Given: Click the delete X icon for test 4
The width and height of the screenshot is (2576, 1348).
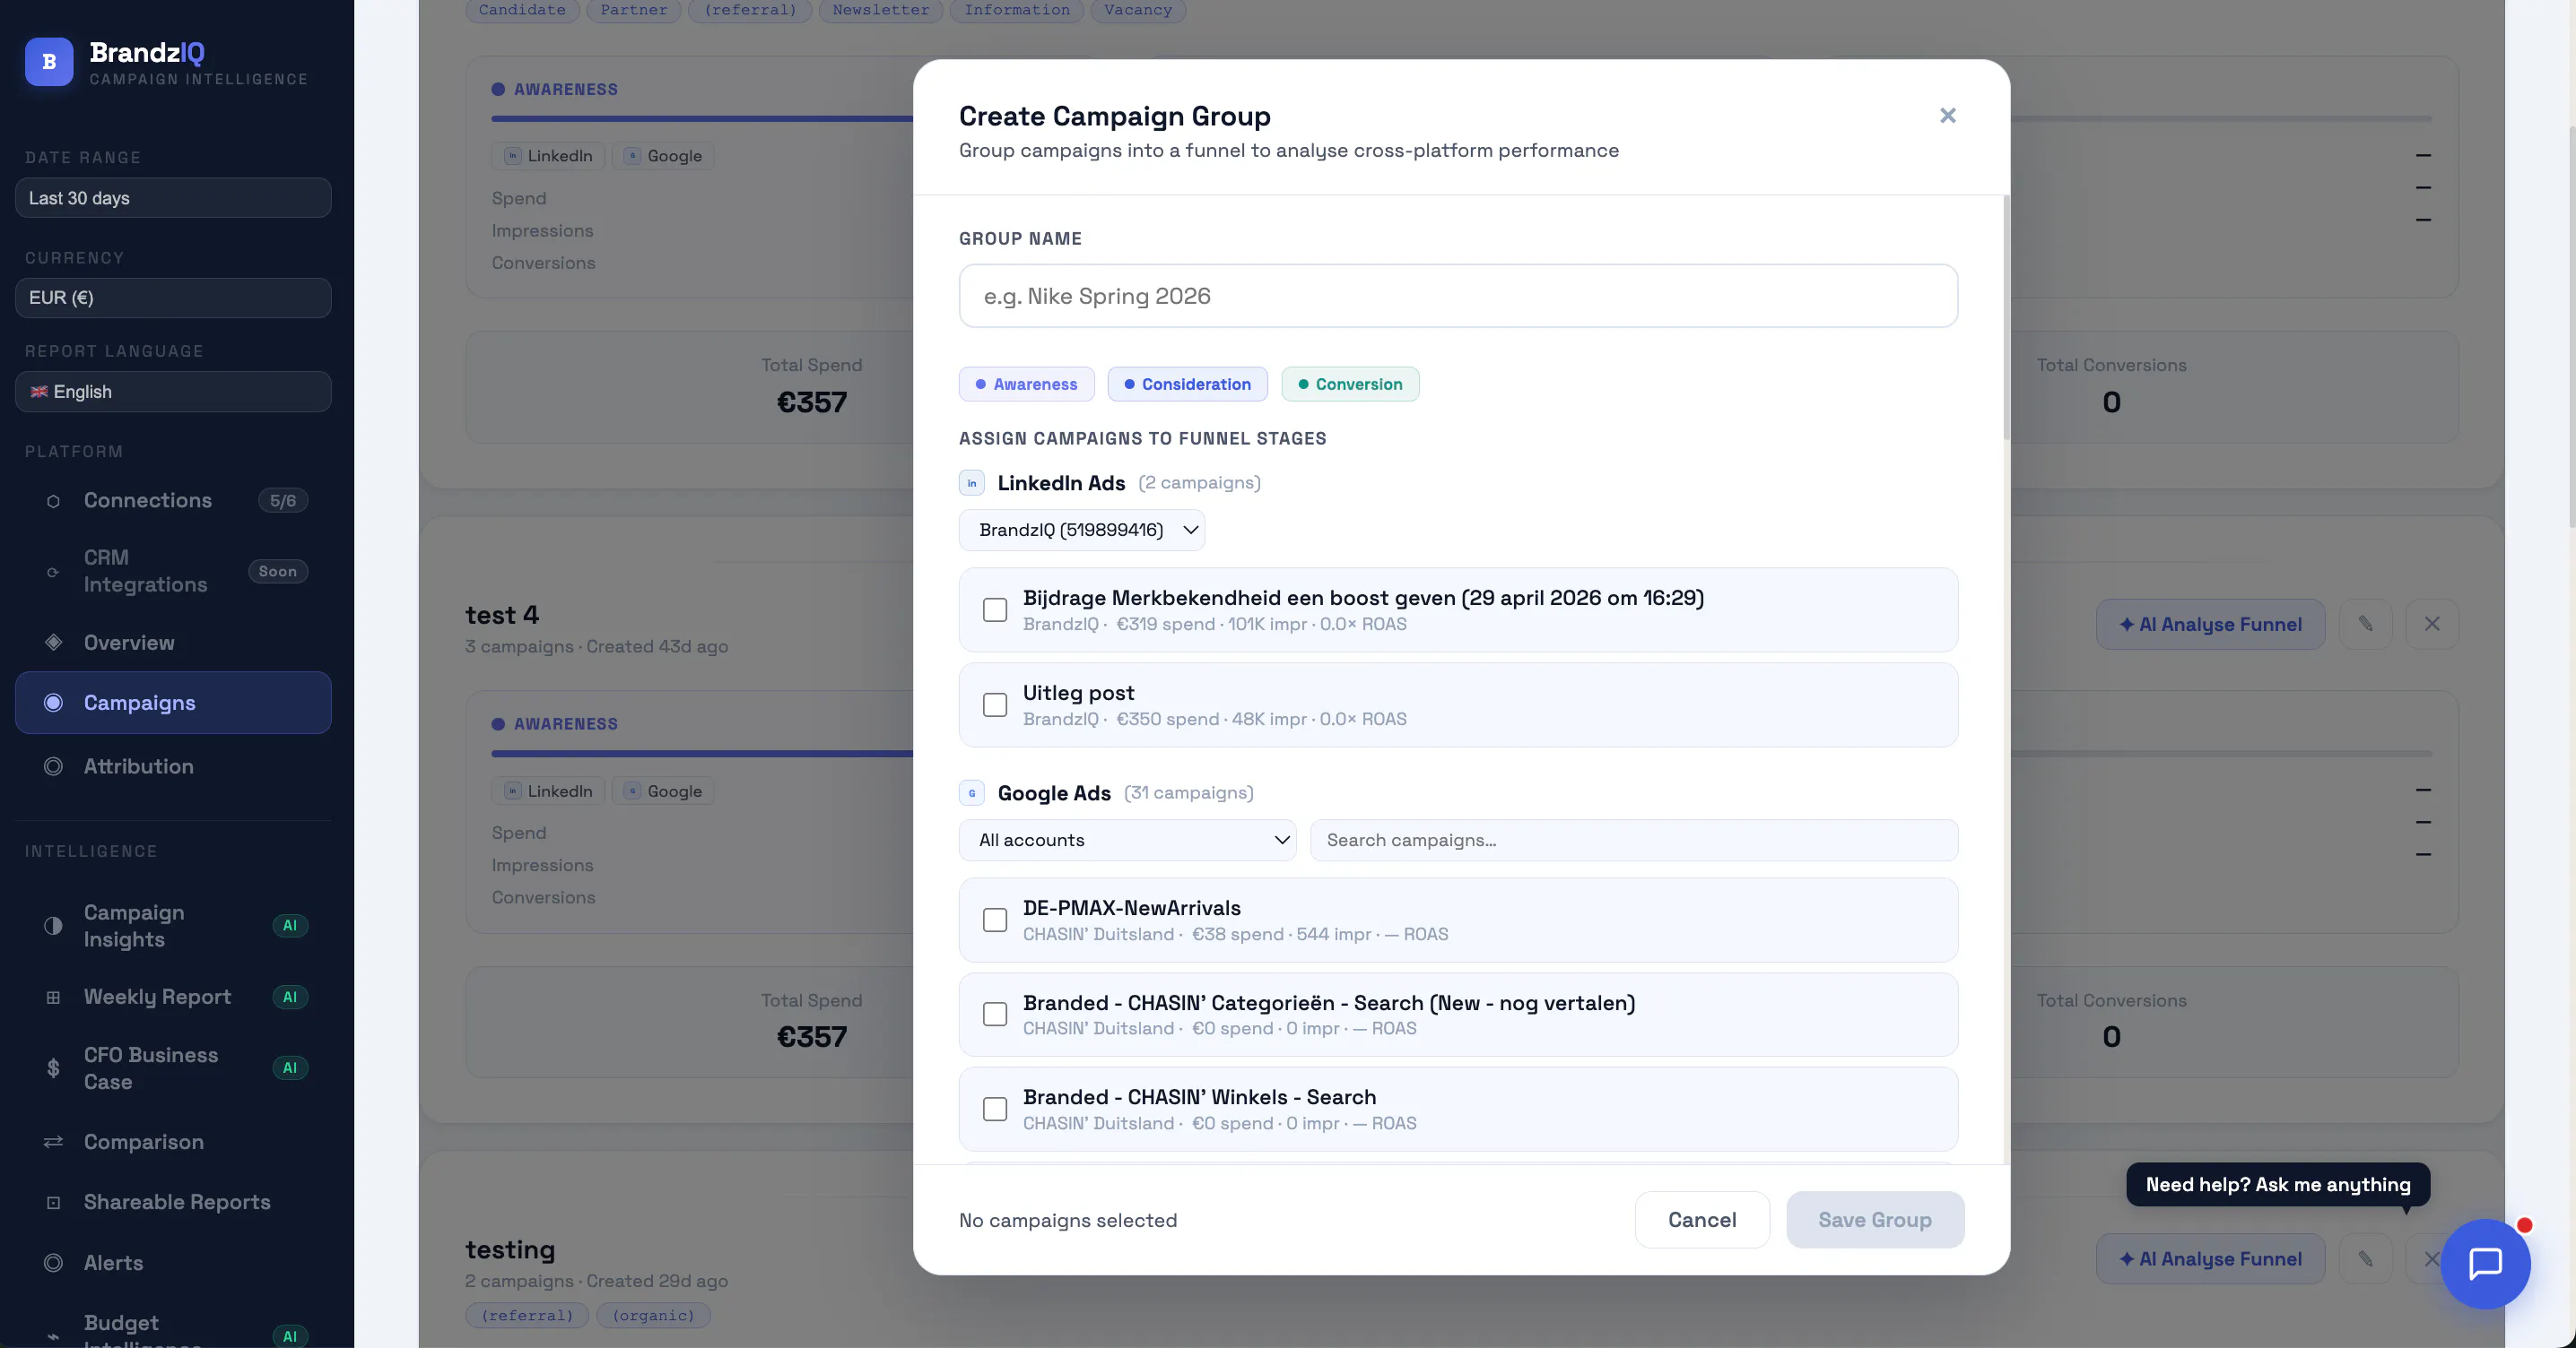Looking at the screenshot, I should pos(2432,625).
